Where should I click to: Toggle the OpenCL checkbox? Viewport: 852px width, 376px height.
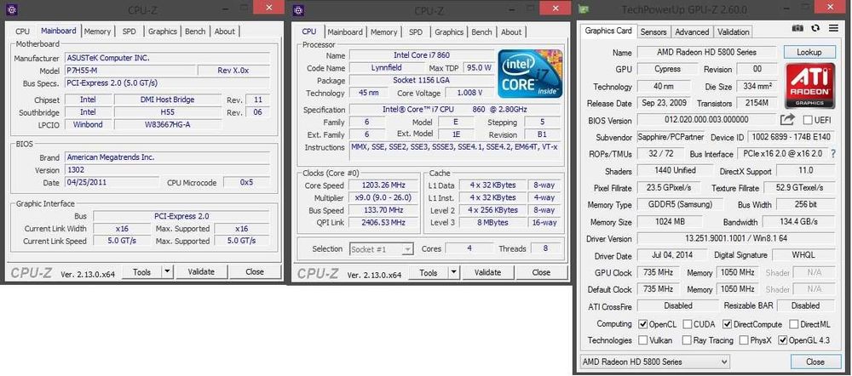642,324
